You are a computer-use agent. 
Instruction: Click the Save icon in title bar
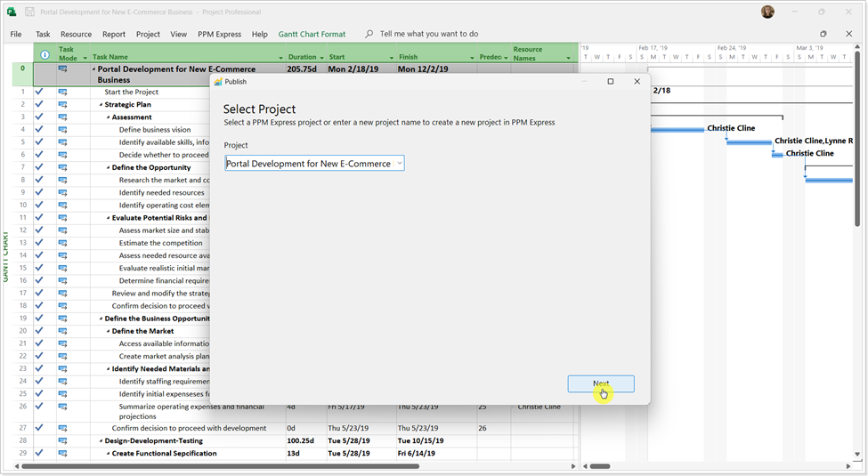coord(29,12)
